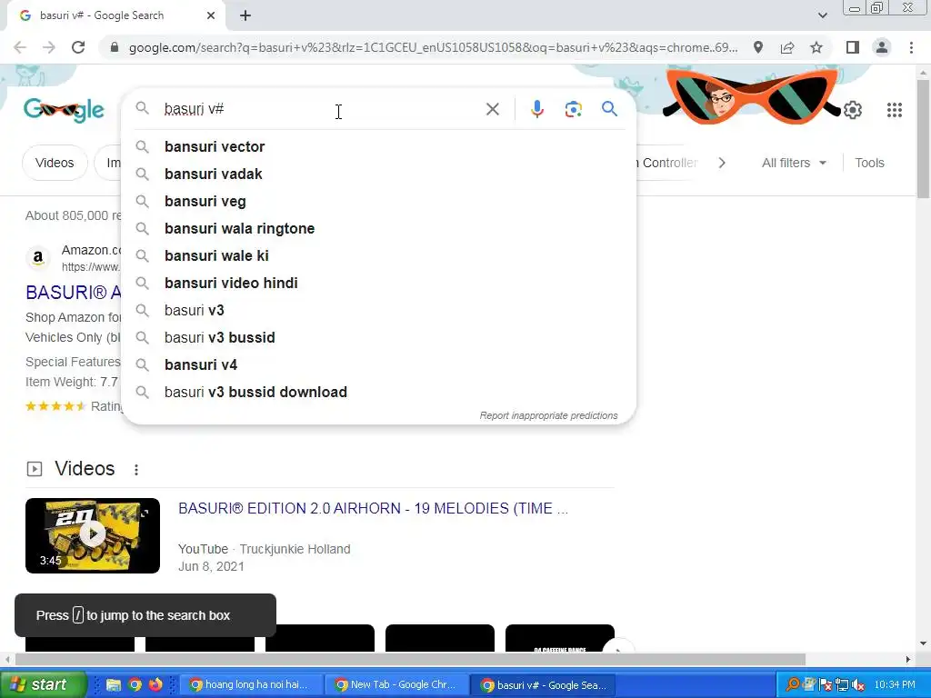Image resolution: width=931 pixels, height=698 pixels.
Task: Open the BASURI Amazon result title
Action: (73, 293)
